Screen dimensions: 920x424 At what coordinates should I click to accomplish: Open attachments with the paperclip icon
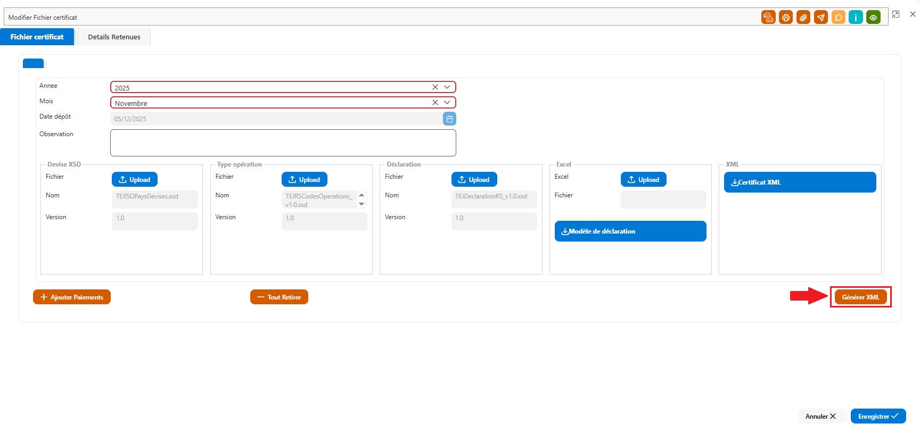(x=803, y=18)
